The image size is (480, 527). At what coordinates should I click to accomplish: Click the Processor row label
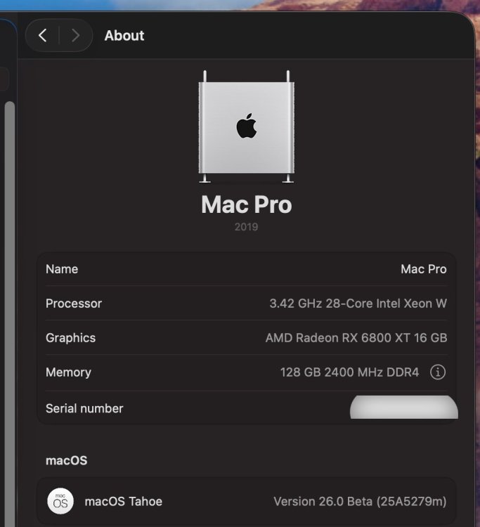point(74,304)
